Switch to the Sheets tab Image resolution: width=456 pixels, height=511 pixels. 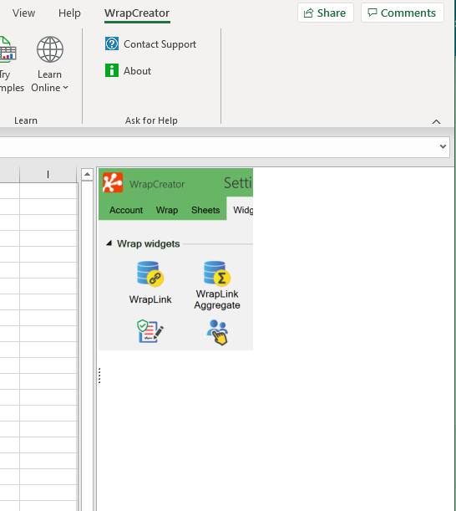point(205,210)
